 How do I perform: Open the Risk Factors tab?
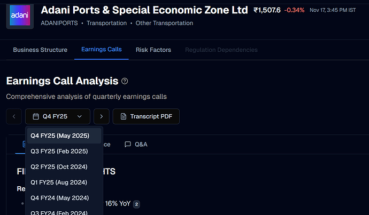153,50
